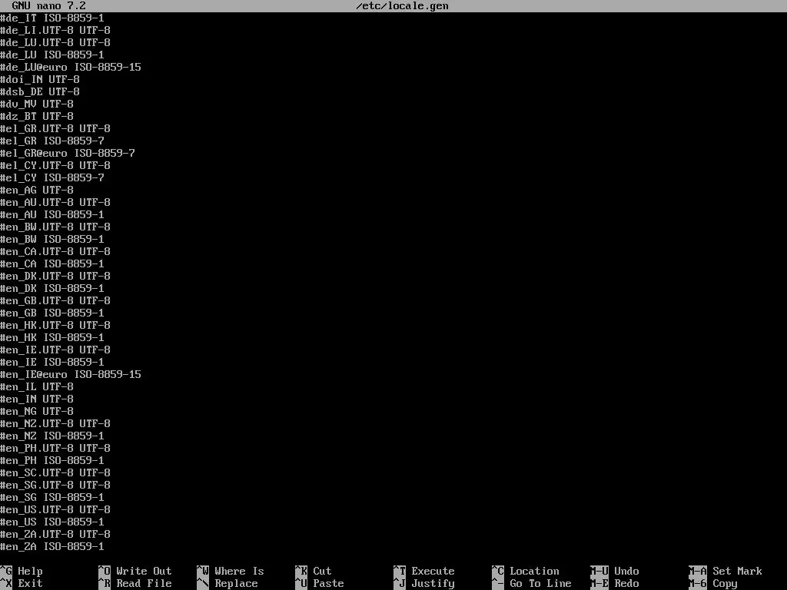Place cursor on #en_AG UTF-8 line

[x=37, y=191]
